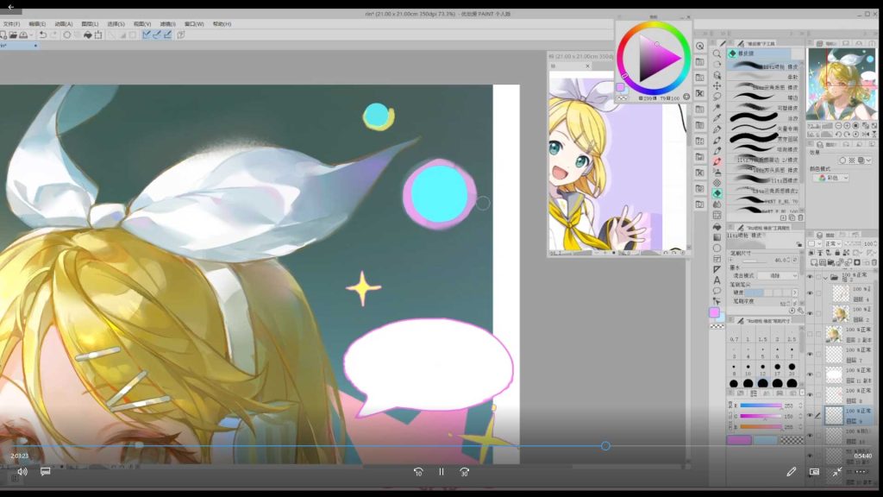Select the move layer tool

tap(717, 85)
